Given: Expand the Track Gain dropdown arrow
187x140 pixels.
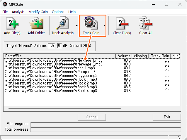Looking at the screenshot, I should 104,25.
